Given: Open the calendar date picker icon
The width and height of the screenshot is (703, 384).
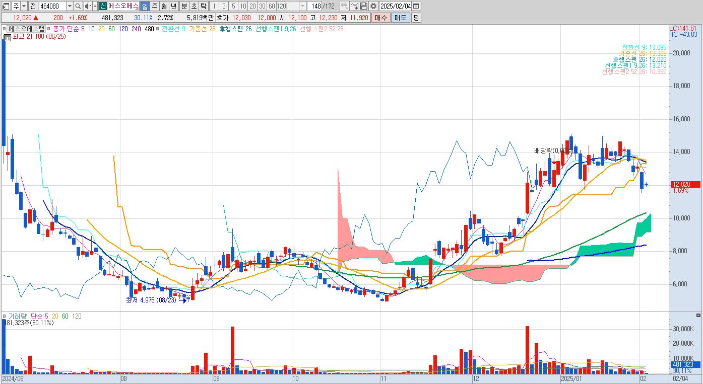Looking at the screenshot, I should (x=416, y=6).
